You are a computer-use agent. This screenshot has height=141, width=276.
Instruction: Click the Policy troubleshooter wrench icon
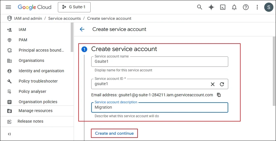pos(9,81)
